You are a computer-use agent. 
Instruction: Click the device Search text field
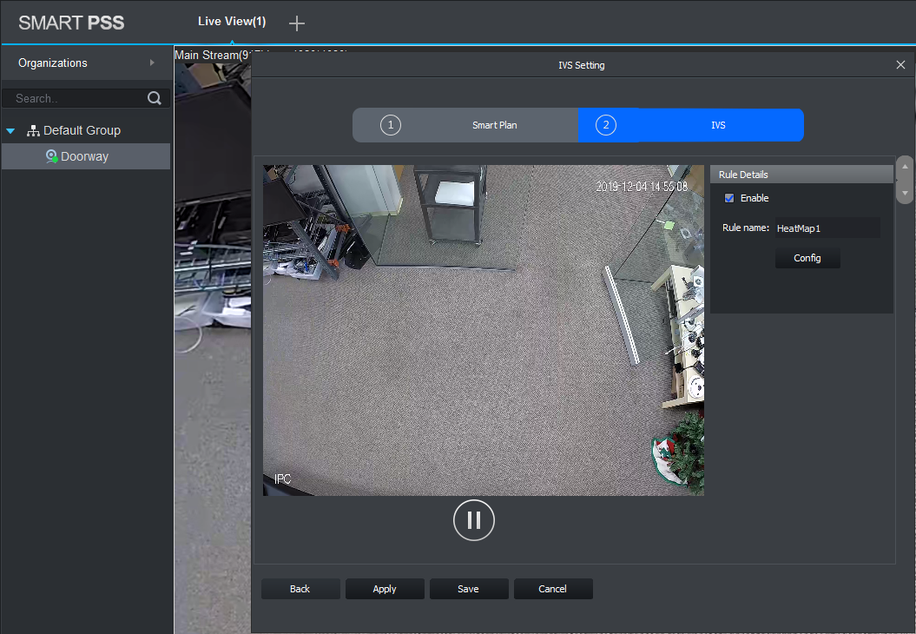click(x=74, y=98)
